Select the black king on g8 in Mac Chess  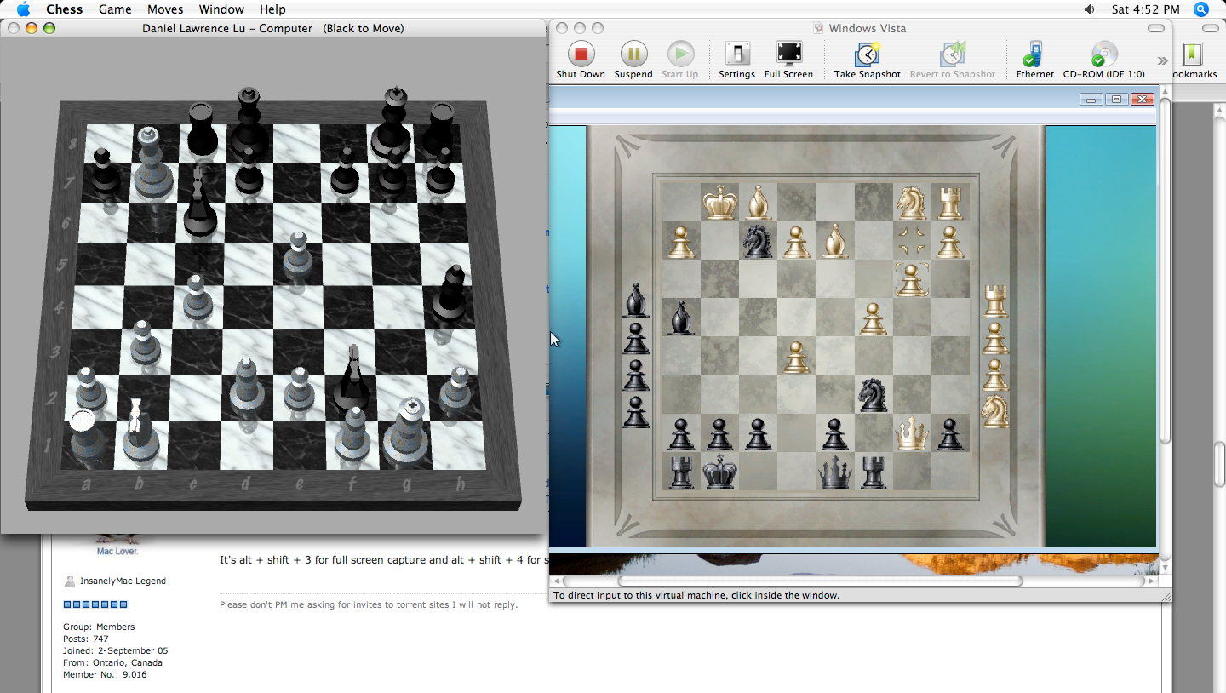(393, 123)
